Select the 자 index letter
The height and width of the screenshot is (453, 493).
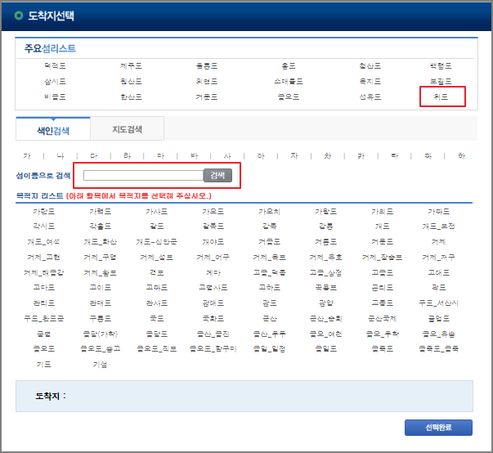click(294, 156)
